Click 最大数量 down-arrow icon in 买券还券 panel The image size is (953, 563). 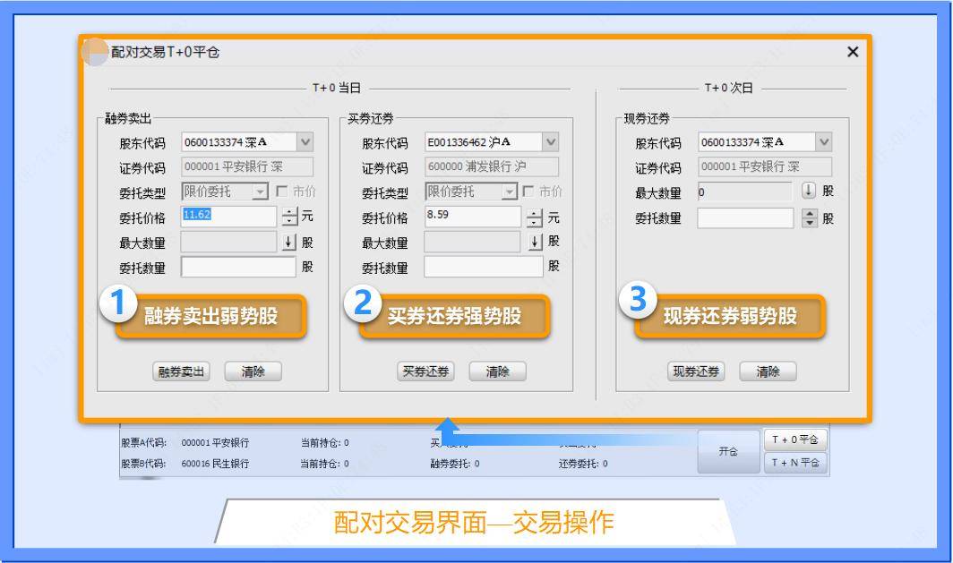pos(535,243)
